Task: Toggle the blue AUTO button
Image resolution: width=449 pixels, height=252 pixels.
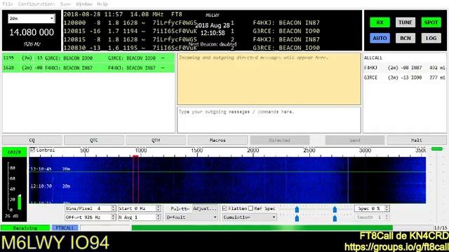Action: 380,38
